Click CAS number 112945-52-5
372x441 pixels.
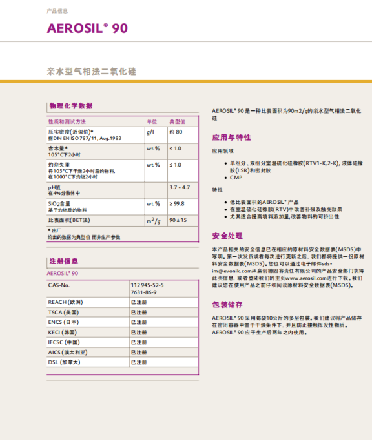tap(147, 285)
